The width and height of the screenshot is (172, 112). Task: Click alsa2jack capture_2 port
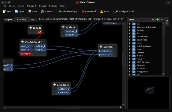(x=63, y=93)
